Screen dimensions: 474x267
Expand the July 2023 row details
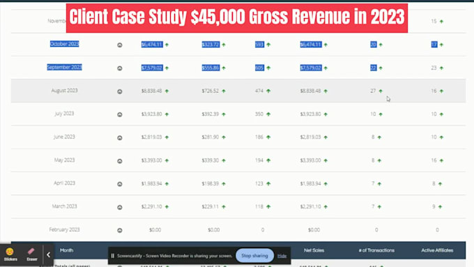coord(120,114)
